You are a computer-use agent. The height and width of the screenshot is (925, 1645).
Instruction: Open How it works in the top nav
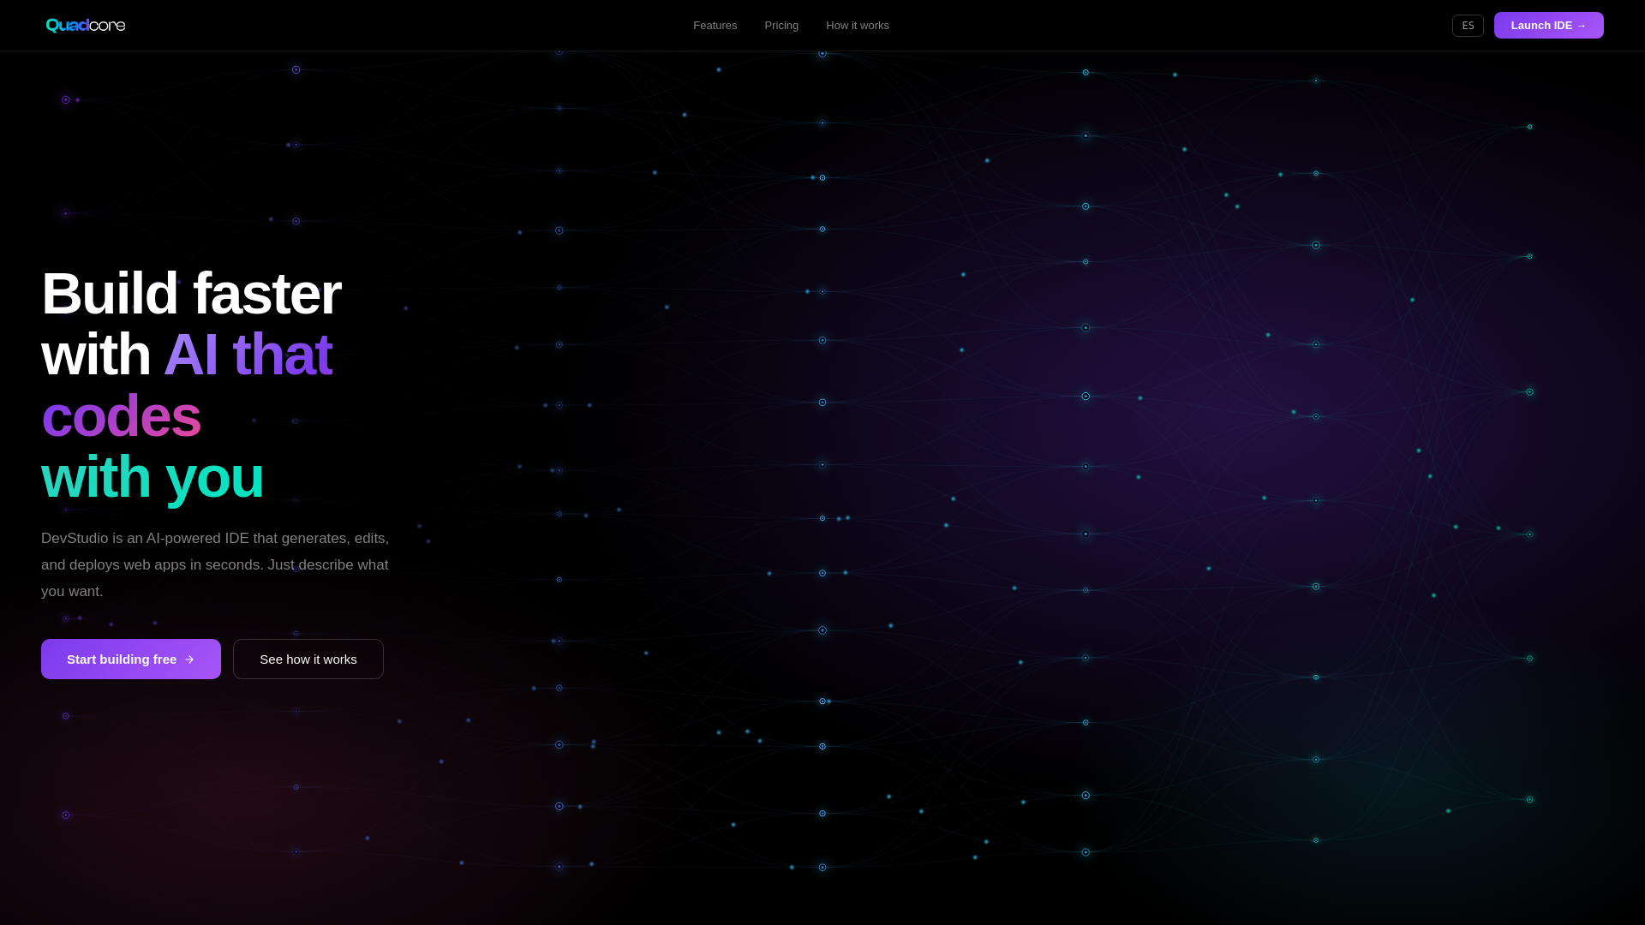(857, 26)
